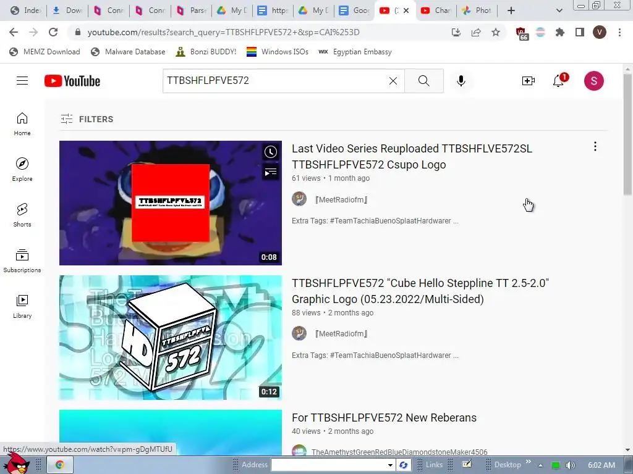Toggle Chrome side panel
633x474 pixels.
pos(580,32)
